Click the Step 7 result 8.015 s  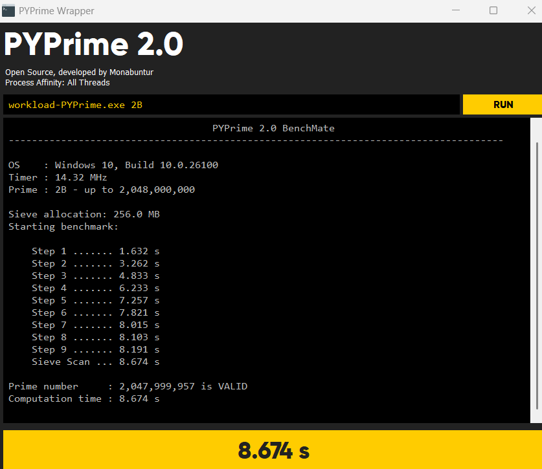pyautogui.click(x=96, y=325)
